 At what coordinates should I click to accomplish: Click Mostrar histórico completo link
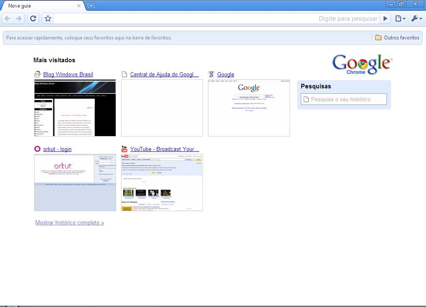click(69, 222)
